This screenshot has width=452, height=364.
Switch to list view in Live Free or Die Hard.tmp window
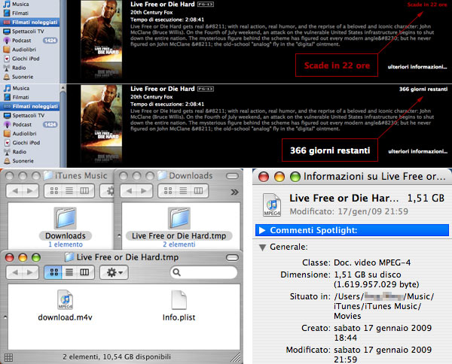click(69, 271)
